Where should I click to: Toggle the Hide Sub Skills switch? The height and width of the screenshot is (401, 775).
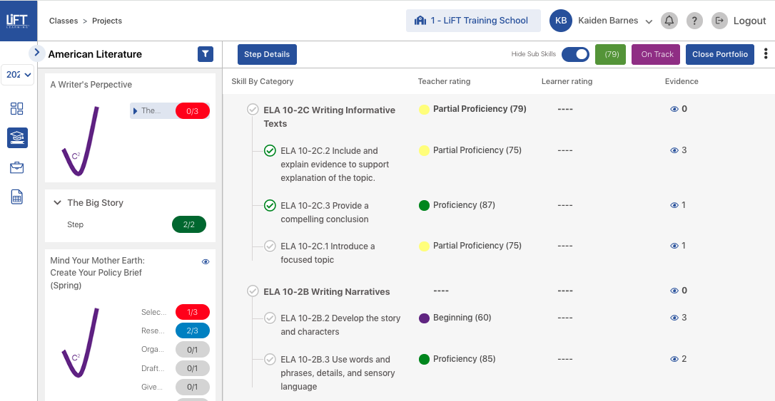coord(575,54)
